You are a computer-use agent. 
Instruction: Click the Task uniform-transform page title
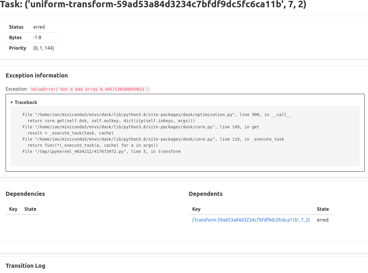point(153,5)
